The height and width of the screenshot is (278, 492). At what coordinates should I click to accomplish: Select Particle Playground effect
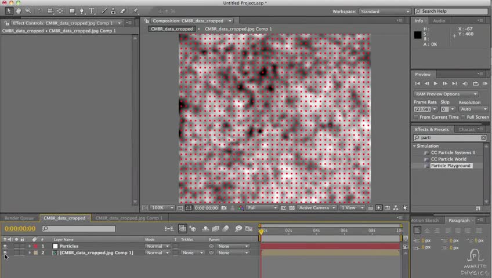451,166
